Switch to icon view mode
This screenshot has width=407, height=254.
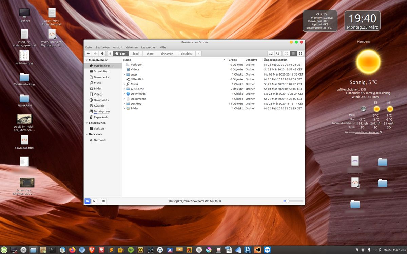[286, 54]
